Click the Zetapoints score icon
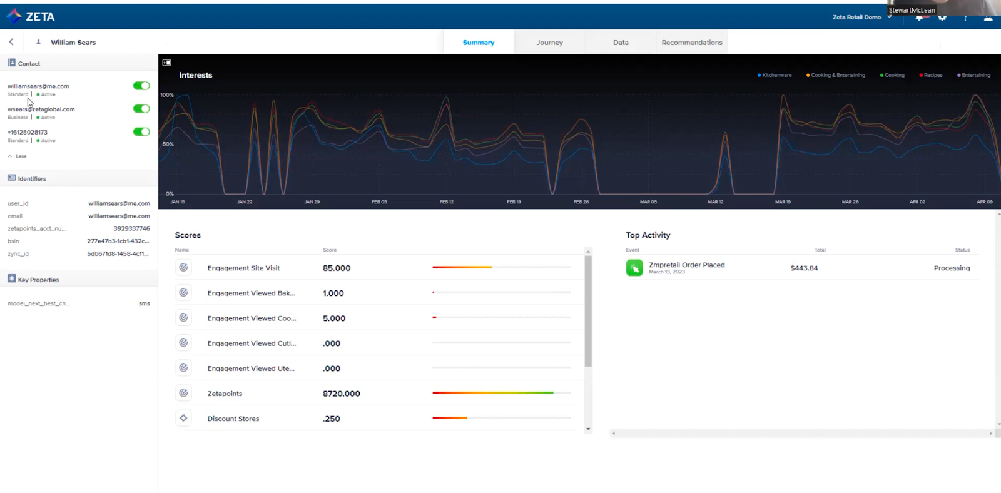Image resolution: width=1001 pixels, height=493 pixels. [183, 393]
